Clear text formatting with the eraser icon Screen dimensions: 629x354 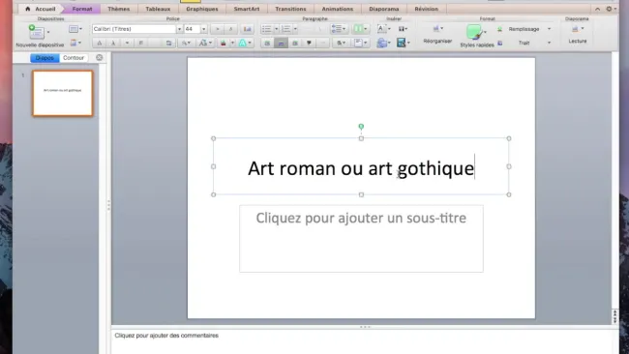(248, 29)
